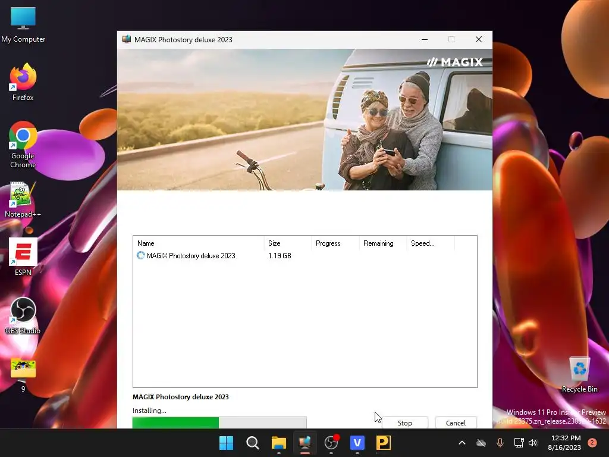This screenshot has width=609, height=457.
Task: Minimize the MAGIX installer window
Action: pyautogui.click(x=425, y=39)
